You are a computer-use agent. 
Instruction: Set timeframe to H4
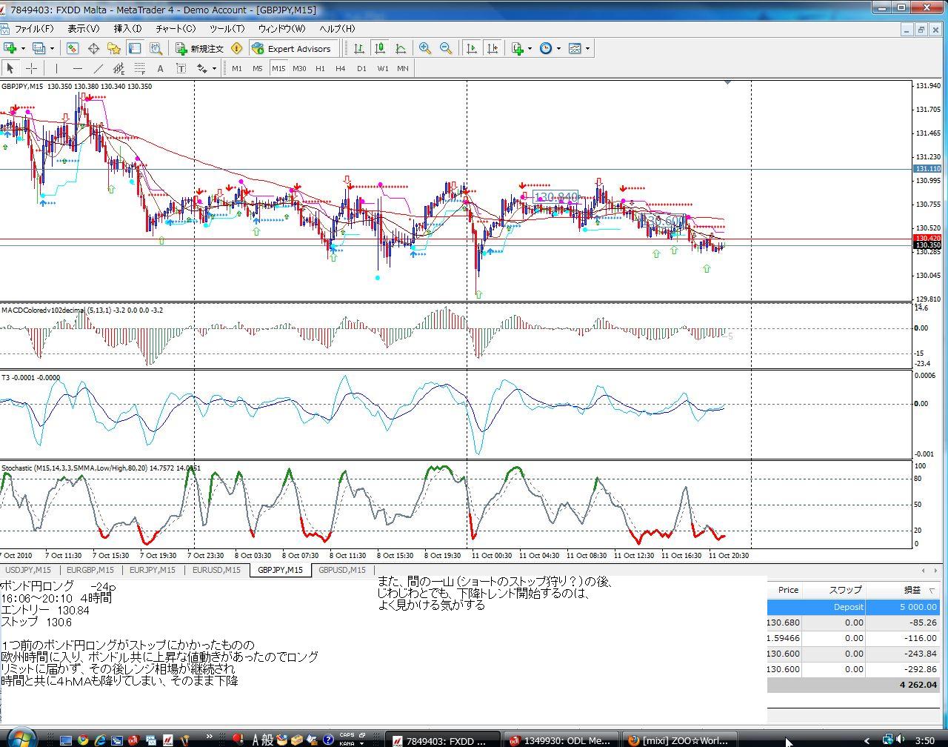340,68
